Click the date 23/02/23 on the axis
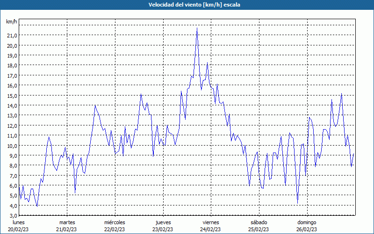The width and height of the screenshot is (374, 234). [163, 229]
